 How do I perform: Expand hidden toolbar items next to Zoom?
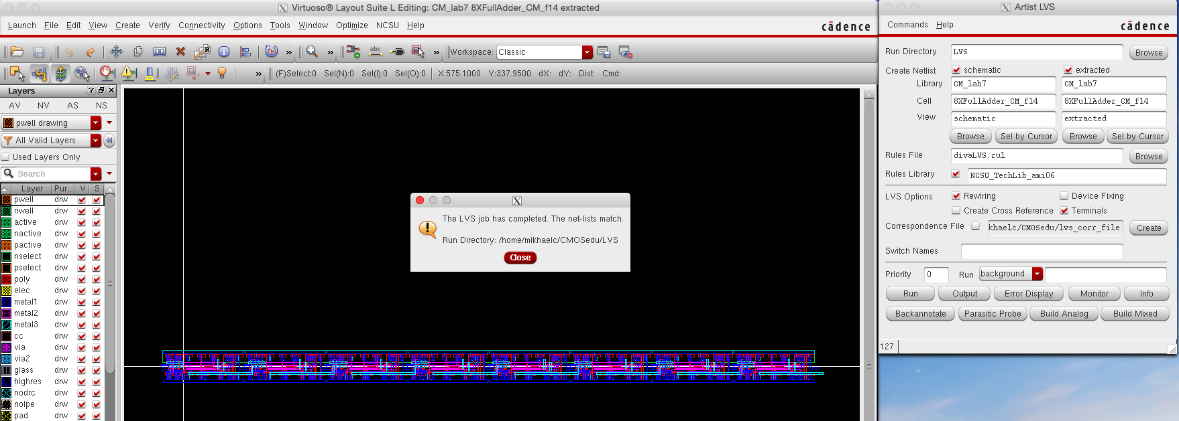coord(331,52)
